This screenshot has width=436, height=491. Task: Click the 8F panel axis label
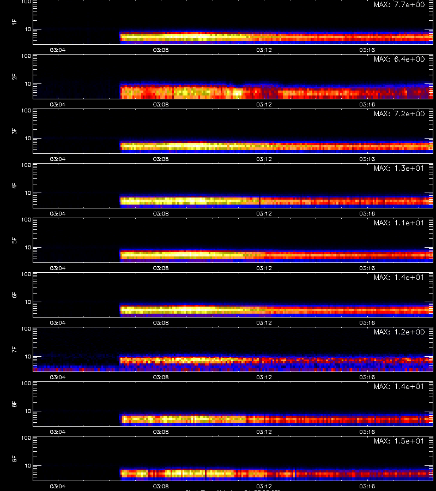pyautogui.click(x=14, y=404)
